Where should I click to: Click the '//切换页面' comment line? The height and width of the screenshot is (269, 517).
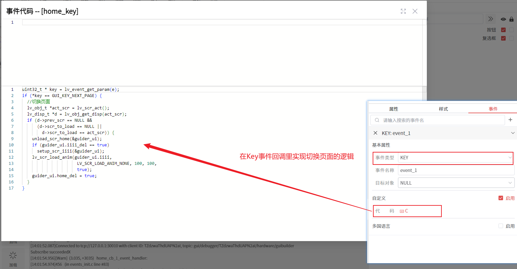[39, 102]
